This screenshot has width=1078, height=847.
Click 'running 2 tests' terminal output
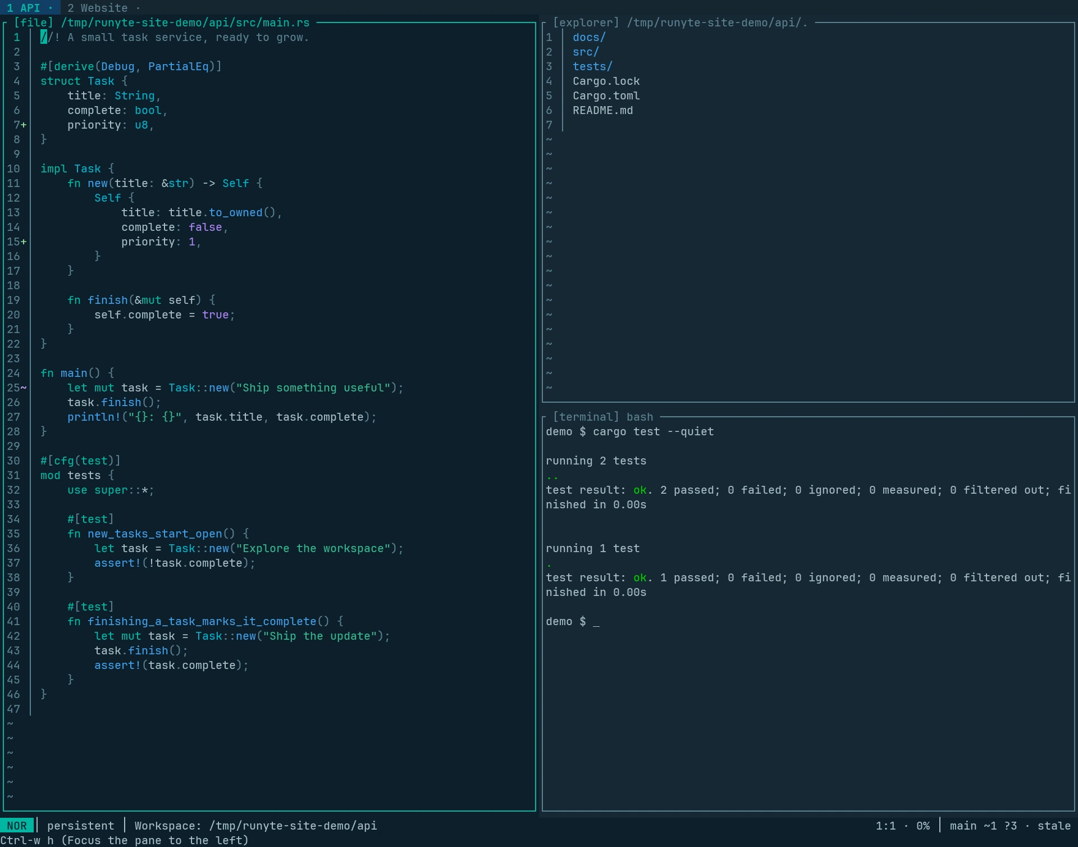tap(596, 461)
